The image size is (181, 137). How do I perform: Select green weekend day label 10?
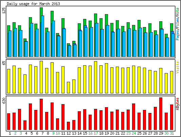[x=58, y=133]
